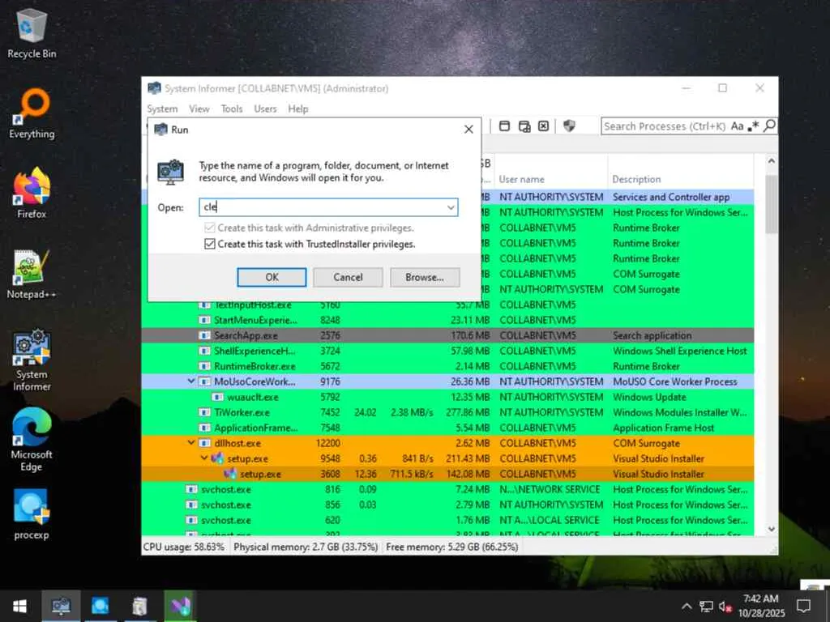Select the wuauclt.exe process row
This screenshot has width=830, height=622.
click(447, 397)
